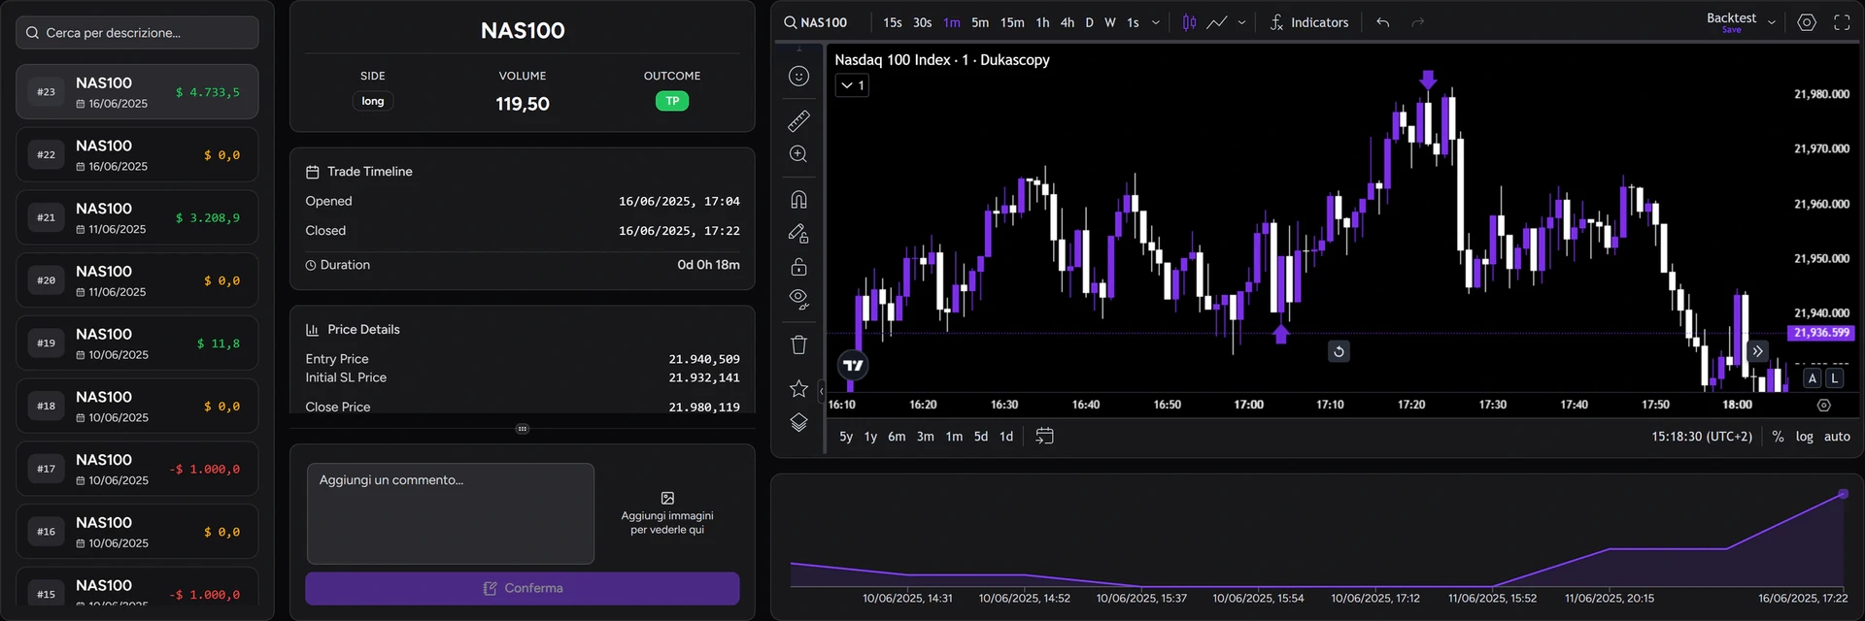
Task: Open the timezone 15:18:30 (UTC+2) menu
Action: pos(1702,437)
